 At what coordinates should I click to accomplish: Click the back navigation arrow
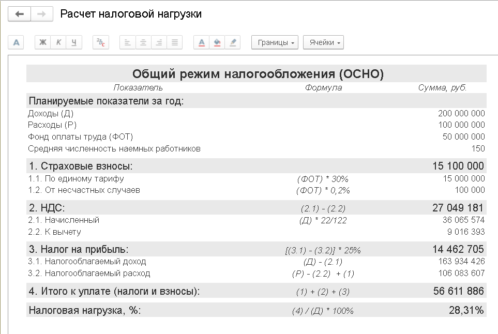pyautogui.click(x=20, y=14)
